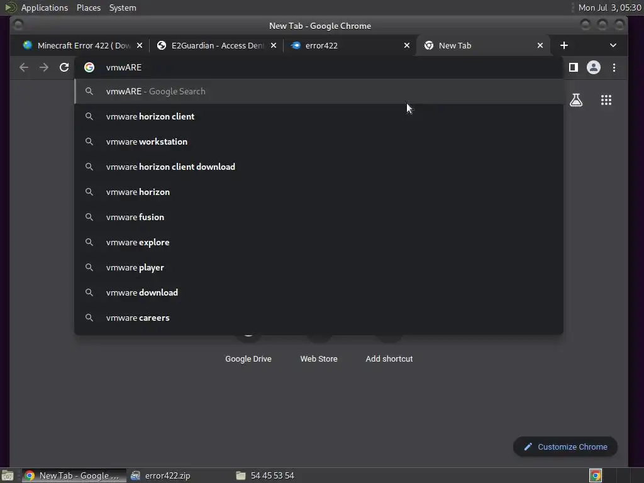Open the Applications menu
The width and height of the screenshot is (644, 483).
45,8
